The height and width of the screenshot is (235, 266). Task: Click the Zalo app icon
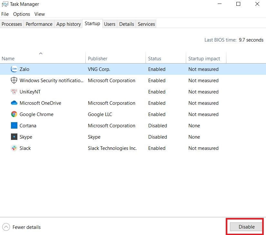point(14,69)
